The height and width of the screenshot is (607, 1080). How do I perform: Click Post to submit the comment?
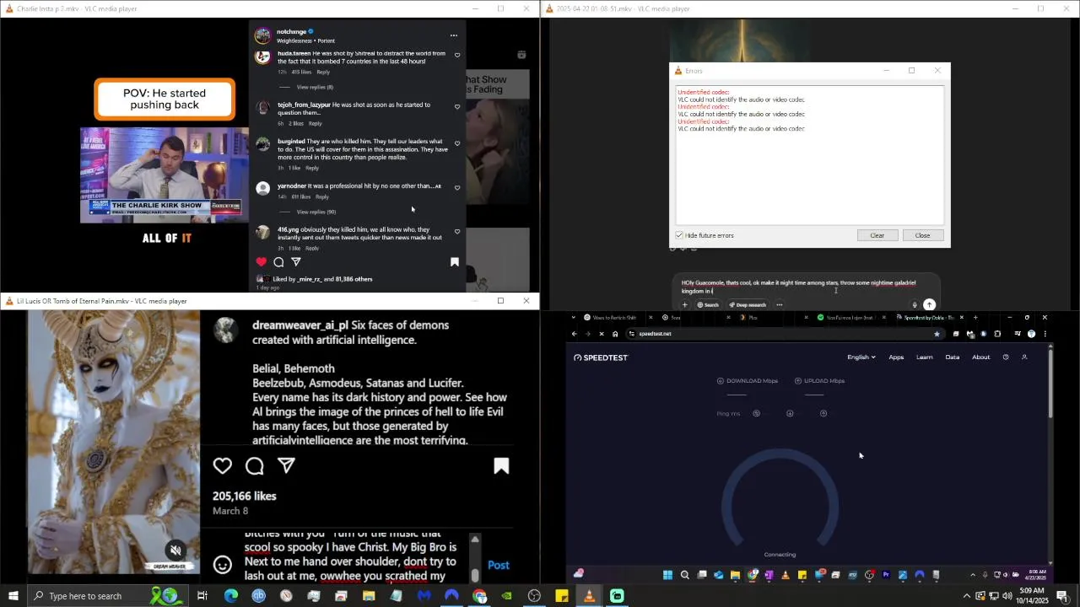499,565
